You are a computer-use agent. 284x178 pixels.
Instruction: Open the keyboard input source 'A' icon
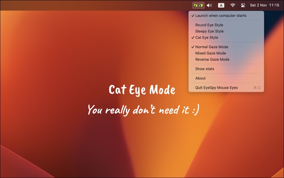tap(221, 5)
